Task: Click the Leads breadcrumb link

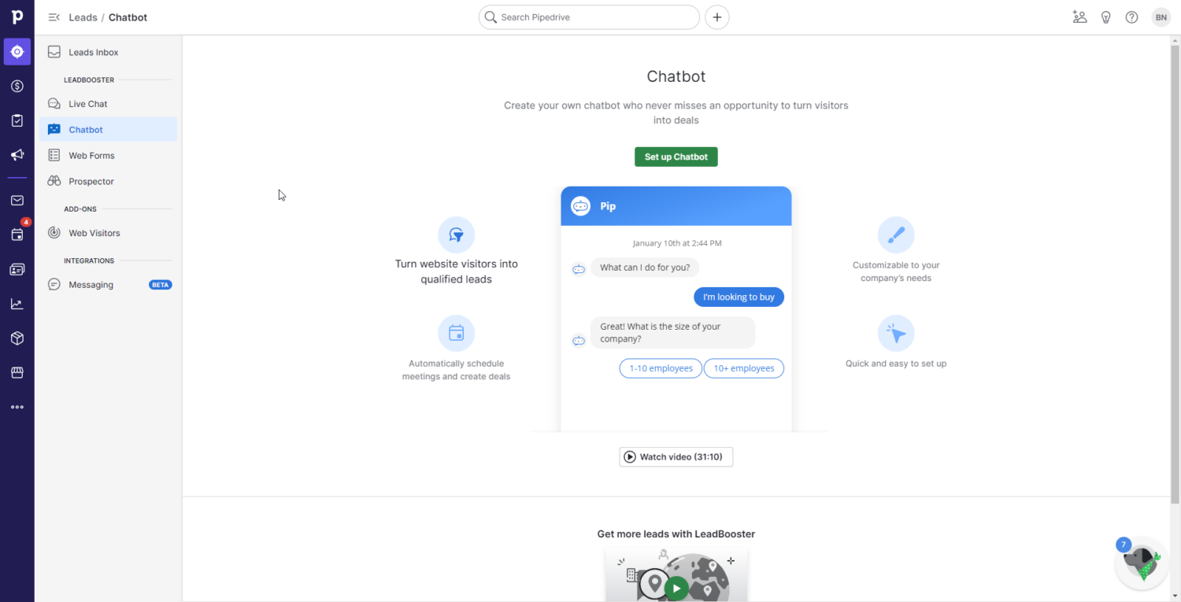Action: 83,17
